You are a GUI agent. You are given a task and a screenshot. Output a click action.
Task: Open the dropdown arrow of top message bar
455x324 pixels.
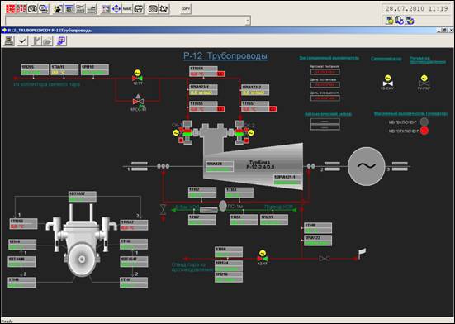248,21
